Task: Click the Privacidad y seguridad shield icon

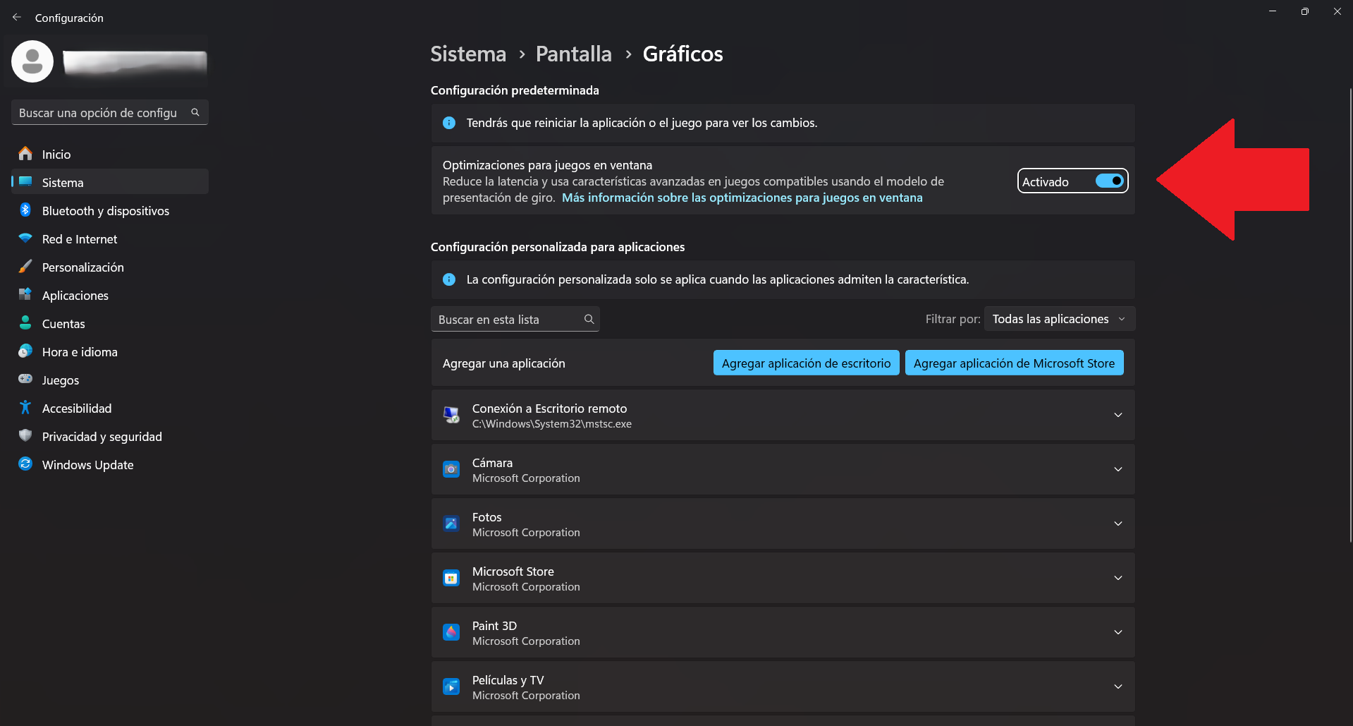Action: 25,436
